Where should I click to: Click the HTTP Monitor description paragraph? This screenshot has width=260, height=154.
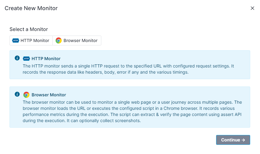tap(128, 69)
